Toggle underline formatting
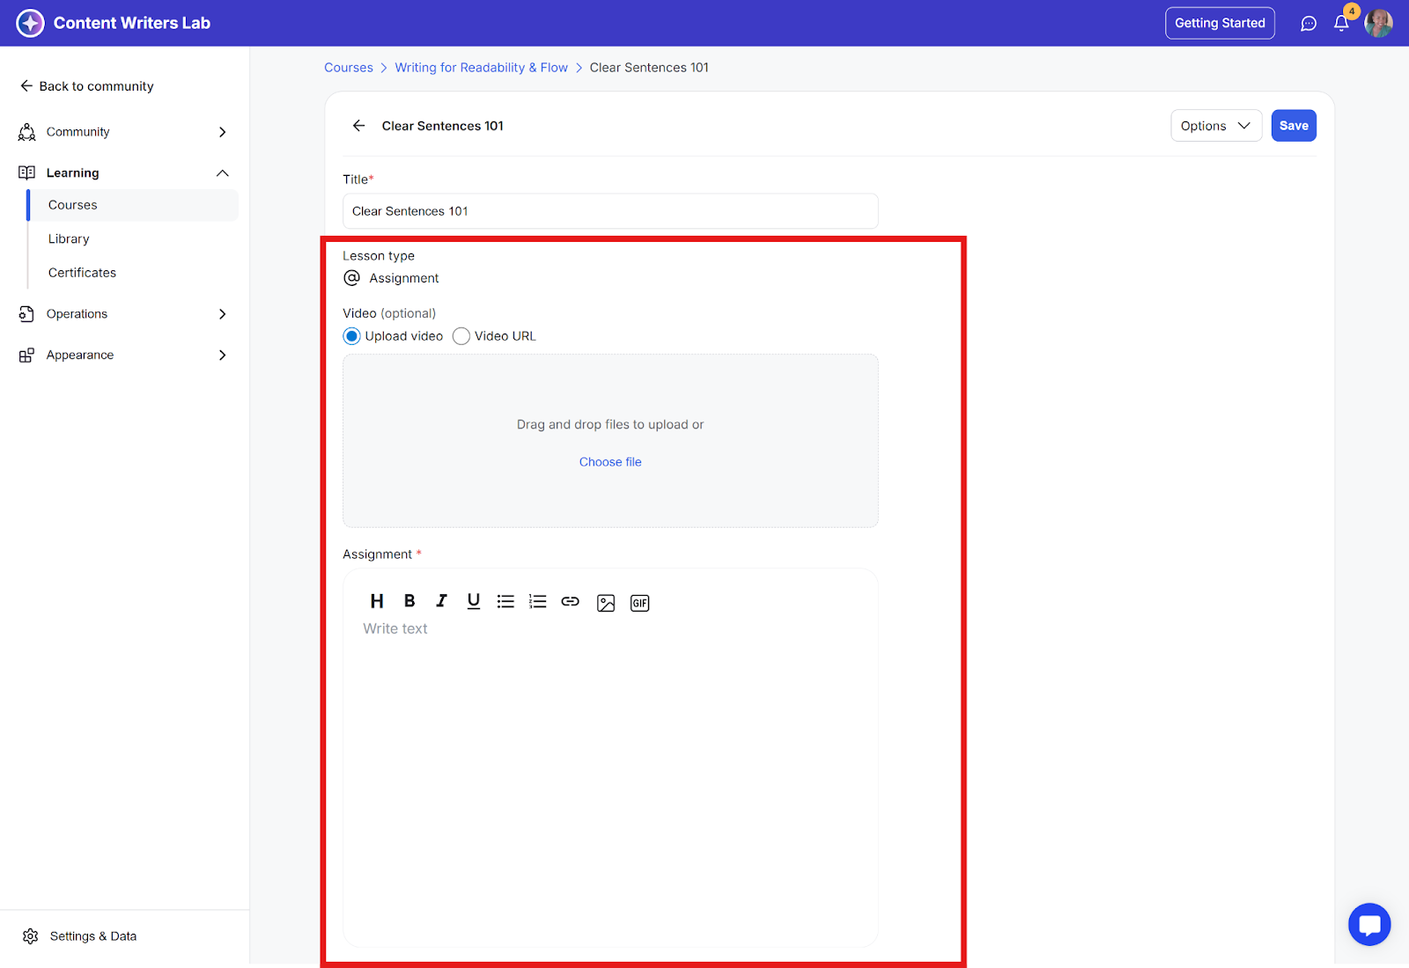1409x968 pixels. [x=474, y=601]
